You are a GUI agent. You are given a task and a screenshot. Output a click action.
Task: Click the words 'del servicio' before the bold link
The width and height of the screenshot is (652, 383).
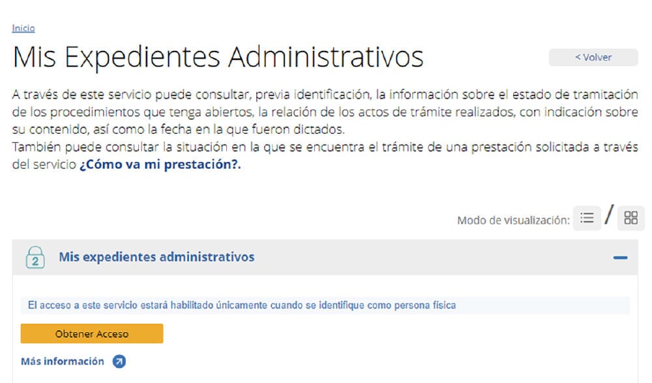44,164
